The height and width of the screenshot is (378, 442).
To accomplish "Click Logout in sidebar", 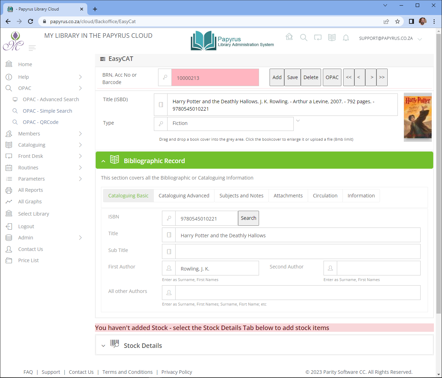I will click(26, 226).
